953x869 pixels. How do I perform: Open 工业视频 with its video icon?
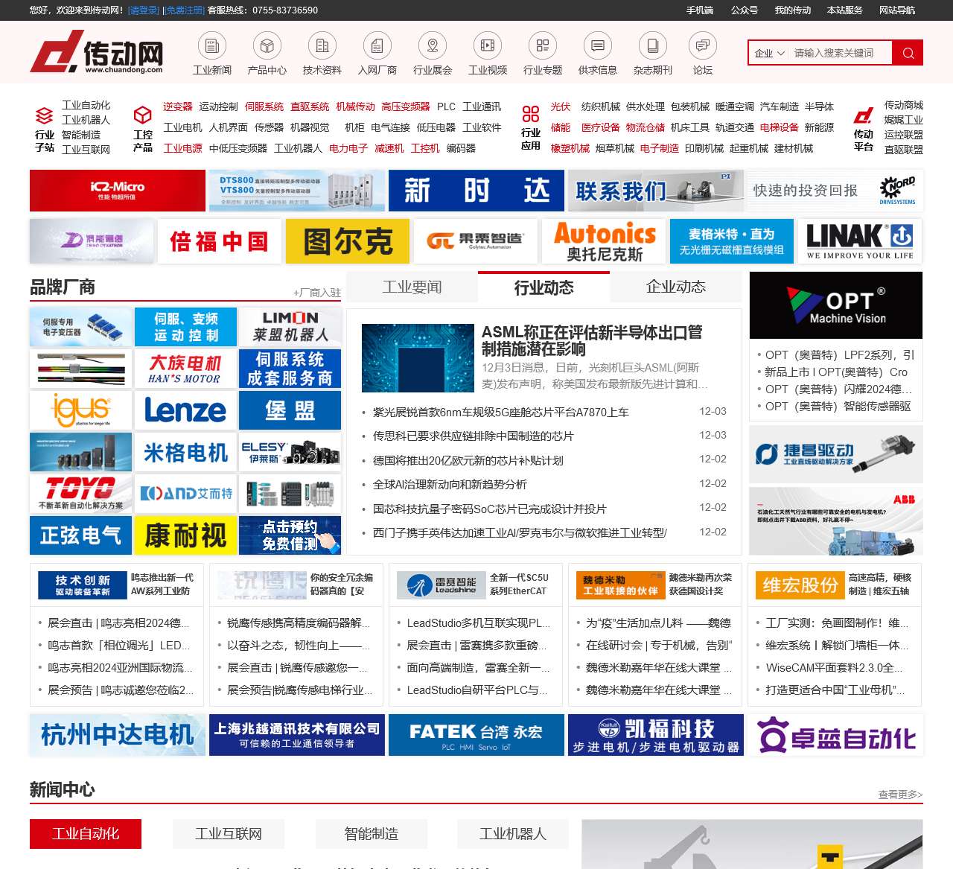(487, 46)
